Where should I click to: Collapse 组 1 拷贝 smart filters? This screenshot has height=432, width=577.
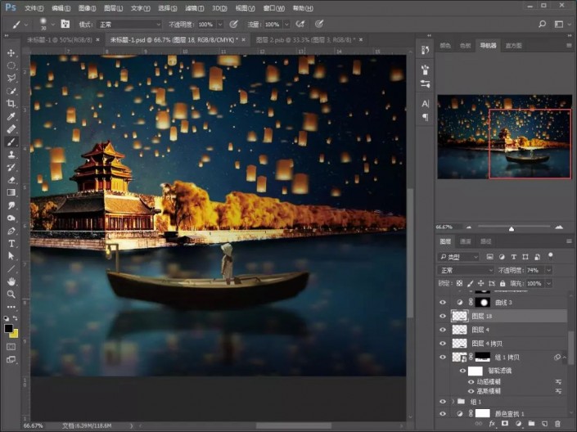(x=565, y=357)
